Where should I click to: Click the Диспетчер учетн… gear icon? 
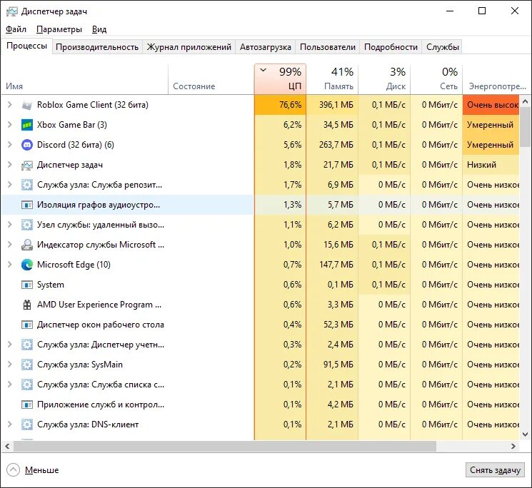click(27, 345)
